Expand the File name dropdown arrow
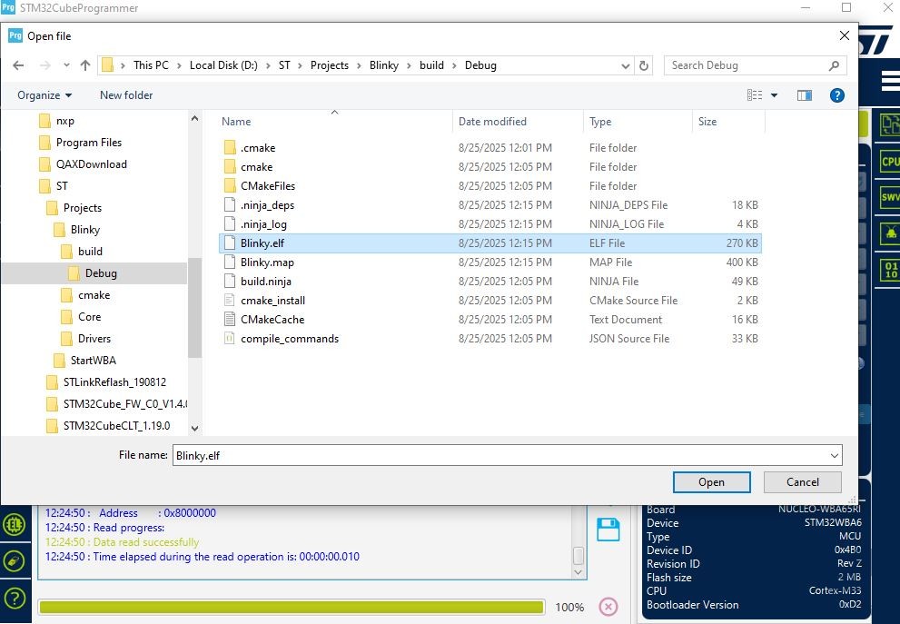The image size is (900, 624). point(834,456)
